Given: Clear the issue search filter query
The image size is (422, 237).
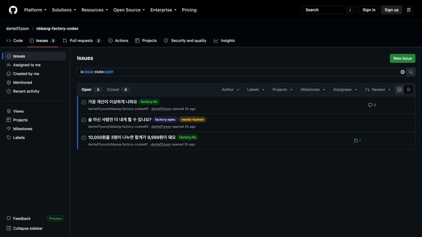Looking at the screenshot, I should coord(403,72).
